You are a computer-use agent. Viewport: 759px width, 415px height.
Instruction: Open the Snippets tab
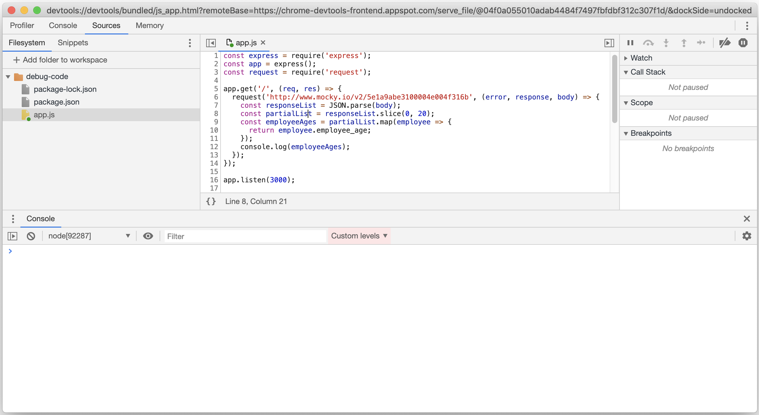73,43
